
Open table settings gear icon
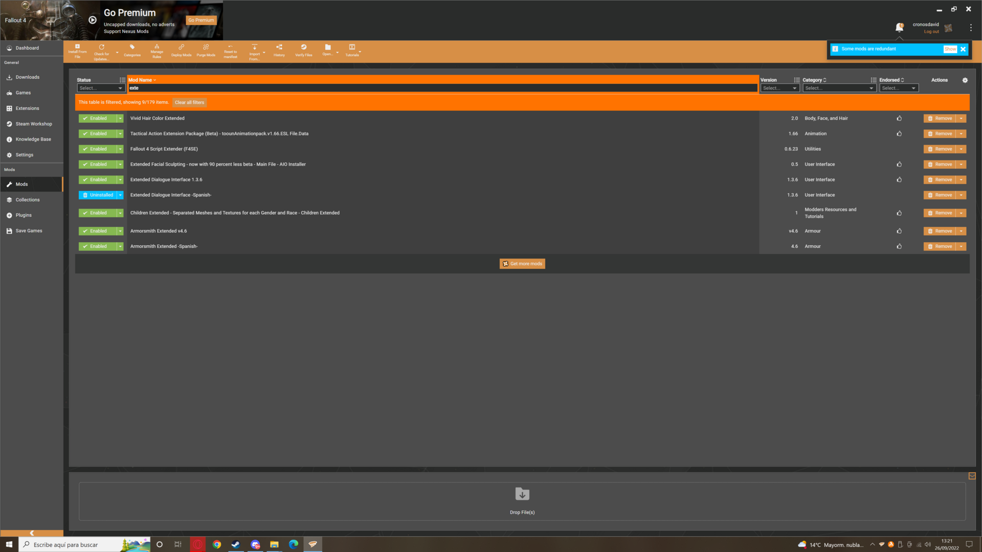pos(965,80)
